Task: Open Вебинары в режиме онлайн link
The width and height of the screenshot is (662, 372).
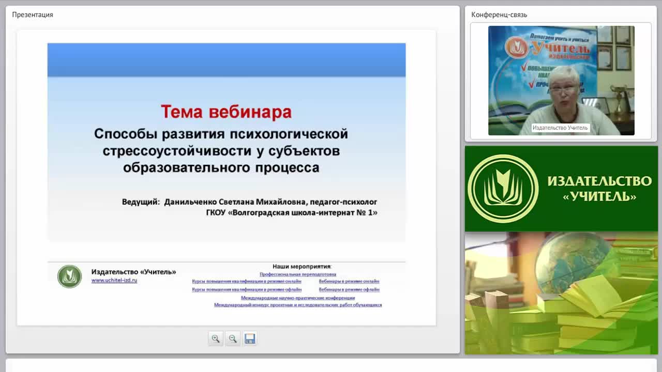Action: pos(349,282)
